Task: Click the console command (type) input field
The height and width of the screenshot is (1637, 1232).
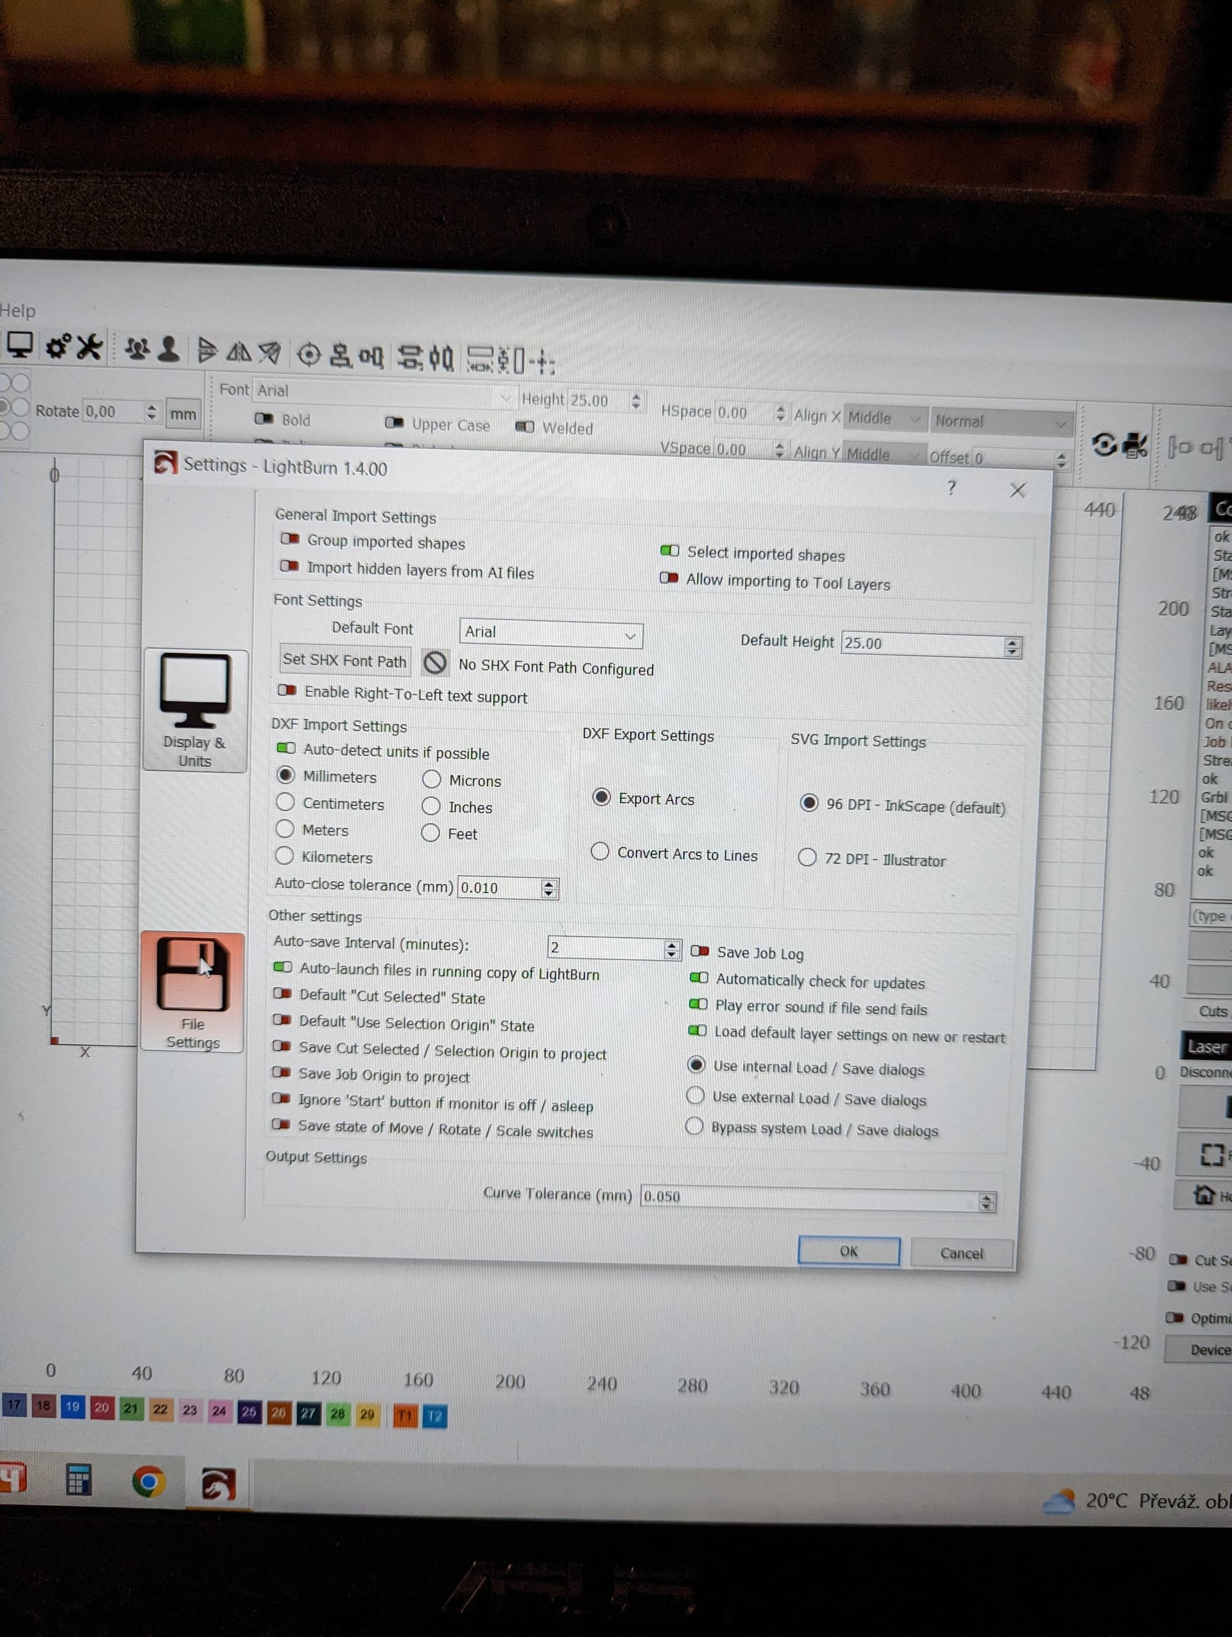Action: coord(1211,916)
